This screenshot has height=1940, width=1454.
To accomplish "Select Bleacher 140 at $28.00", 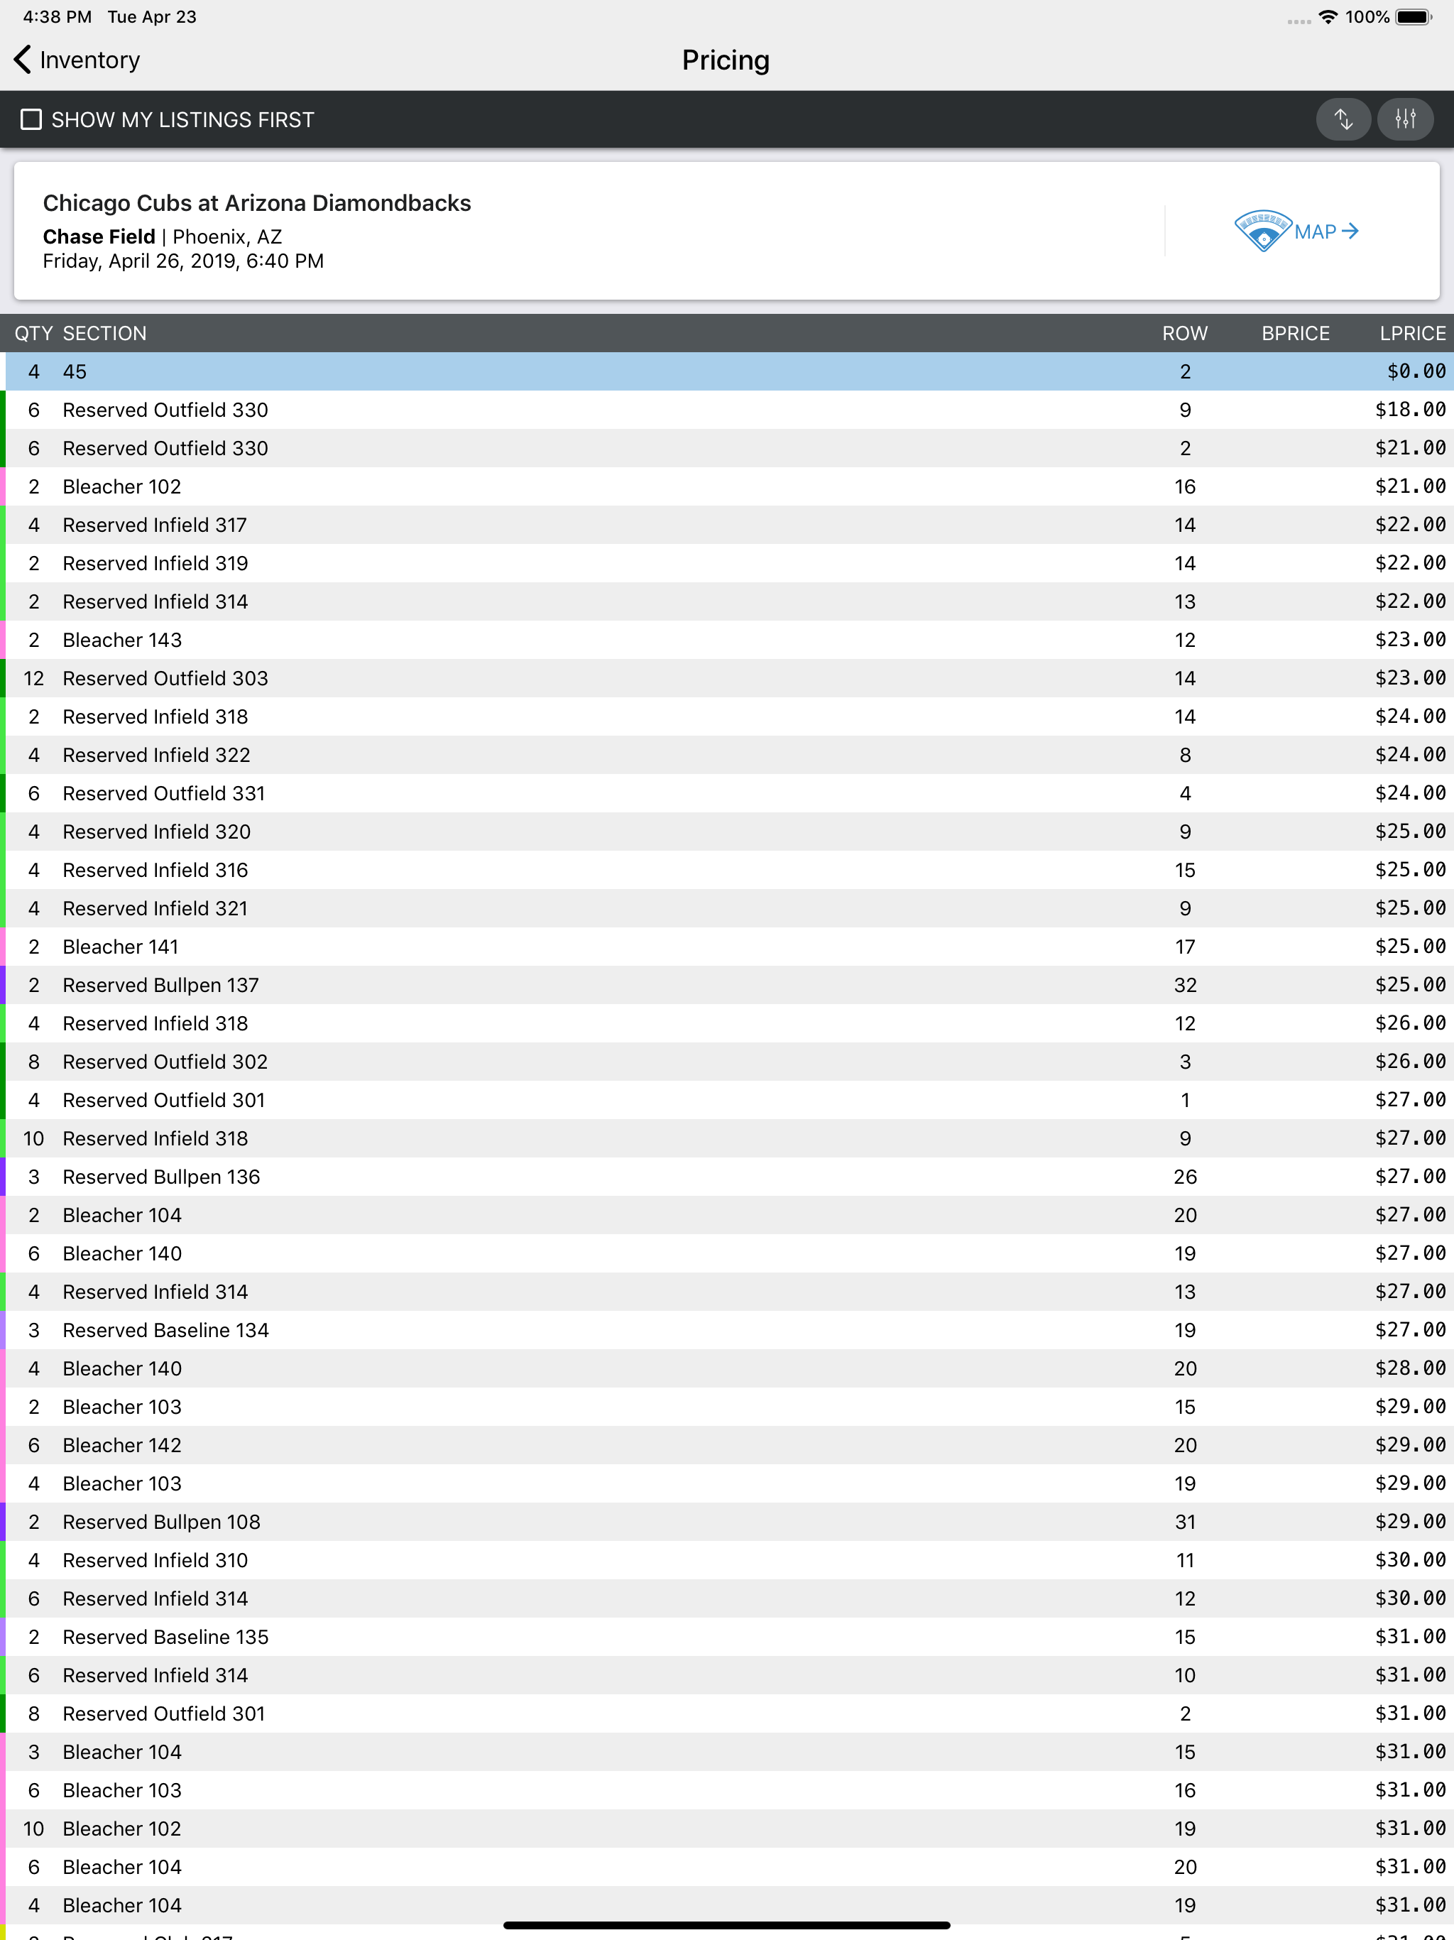I will pyautogui.click(x=727, y=1369).
